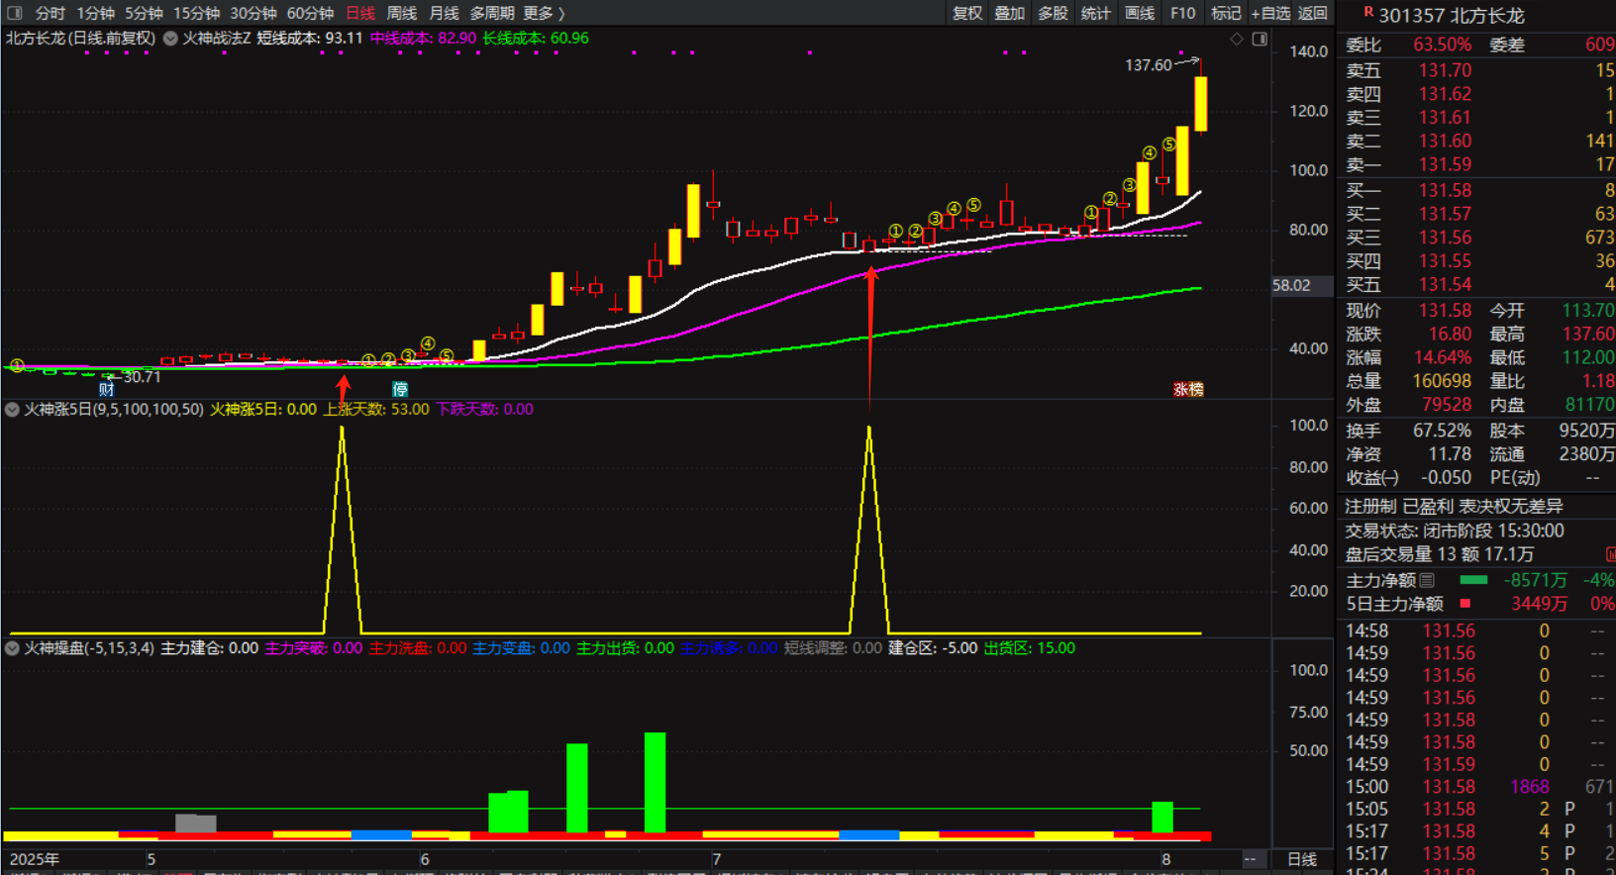Click stock title 301357 北方长龙

tap(1451, 16)
